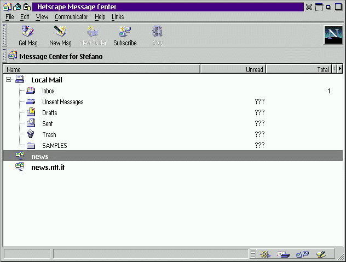Viewport: 346px width, 262px height.
Task: Open the Links menu
Action: 118,17
